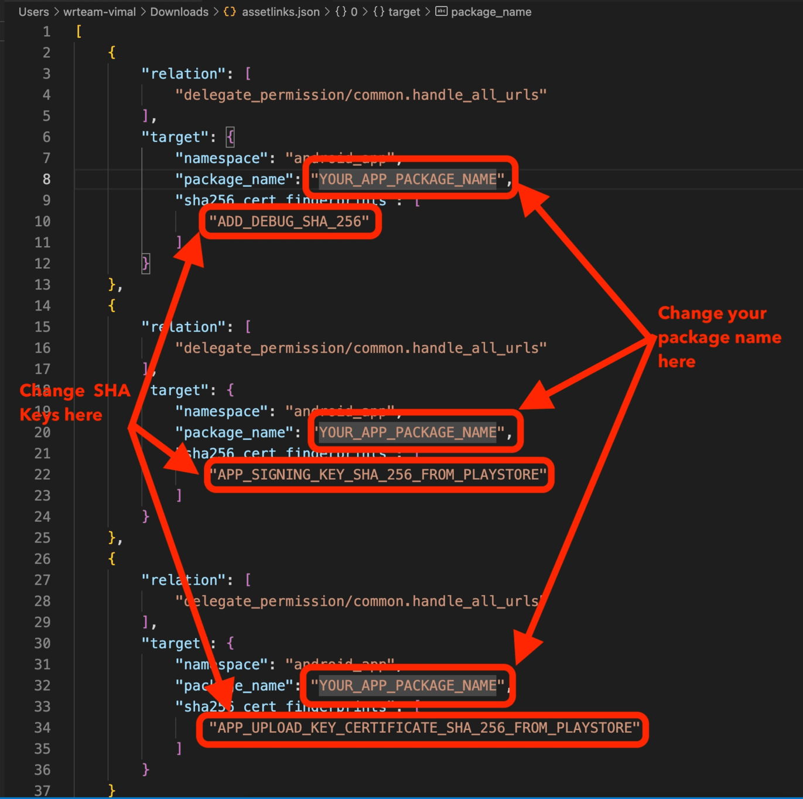Open the Users breadcrumb folder
This screenshot has height=799, width=803.
click(33, 12)
